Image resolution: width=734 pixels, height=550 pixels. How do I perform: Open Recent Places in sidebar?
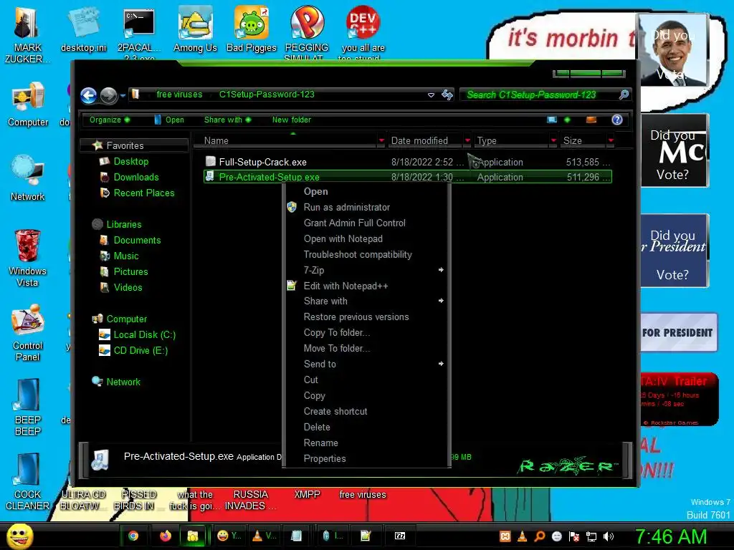pos(143,193)
